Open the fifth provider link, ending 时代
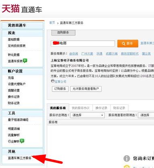 (129, 54)
